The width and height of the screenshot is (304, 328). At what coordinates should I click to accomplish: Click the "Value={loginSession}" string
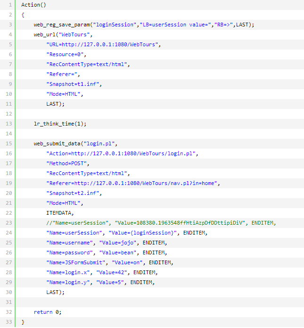pyautogui.click(x=143, y=233)
